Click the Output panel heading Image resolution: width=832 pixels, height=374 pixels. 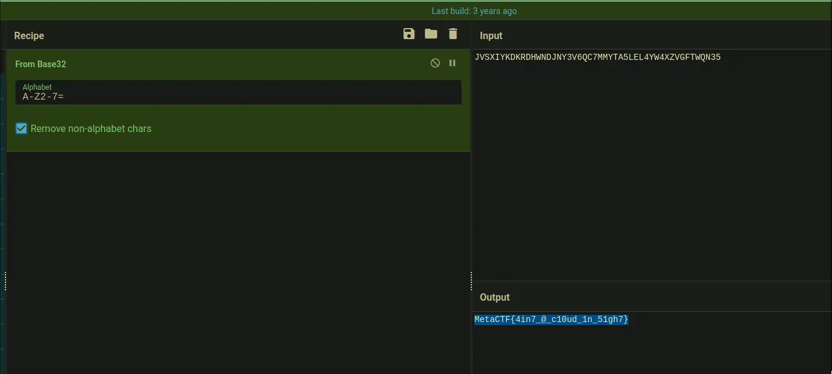[495, 298]
